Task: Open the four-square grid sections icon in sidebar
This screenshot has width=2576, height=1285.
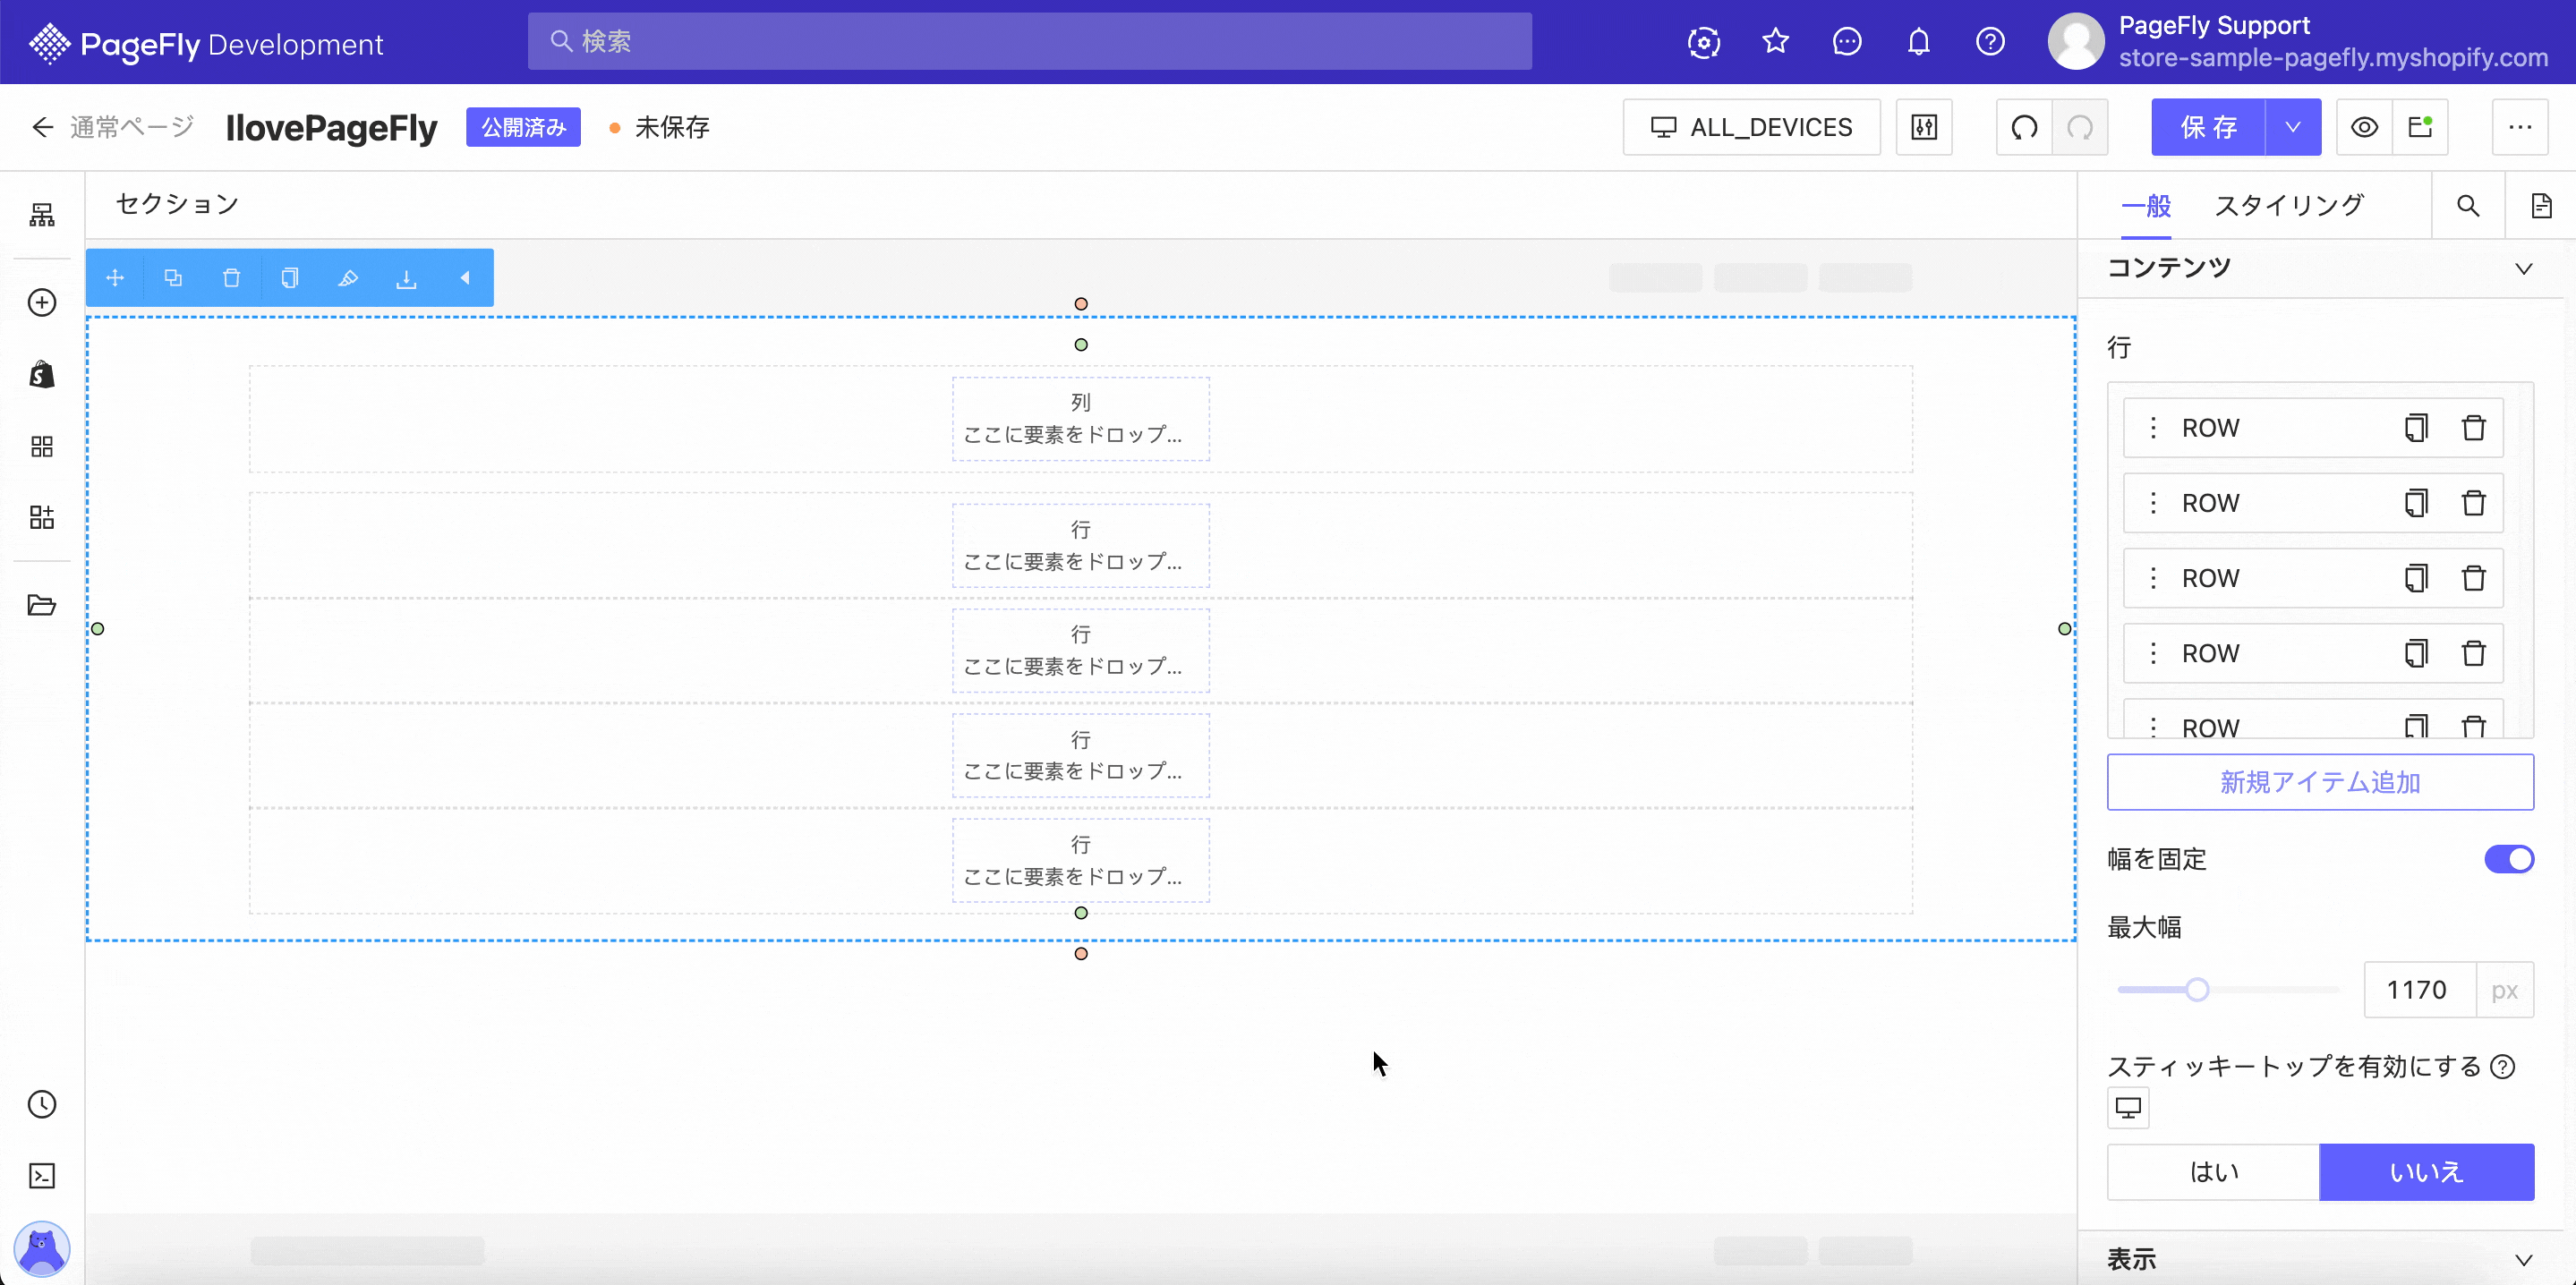Action: pyautogui.click(x=42, y=446)
